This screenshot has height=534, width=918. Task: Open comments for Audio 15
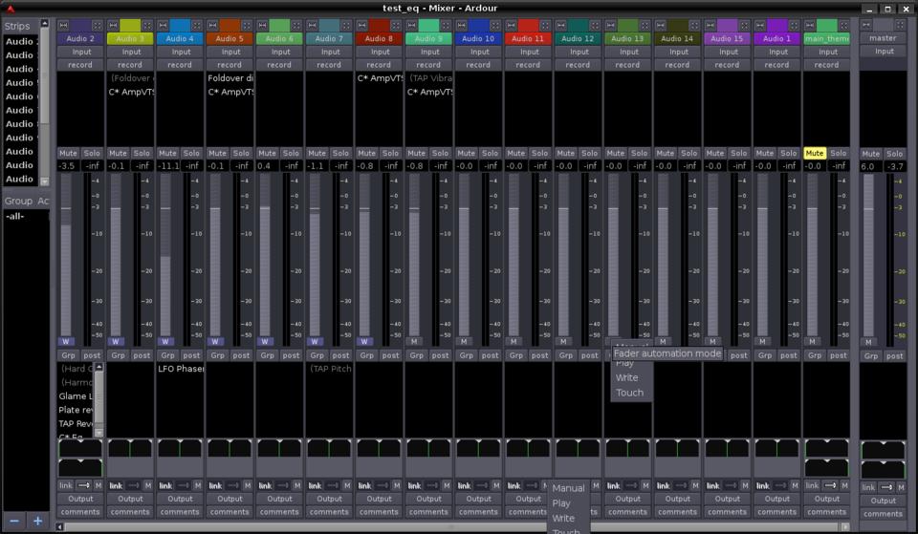tap(727, 512)
